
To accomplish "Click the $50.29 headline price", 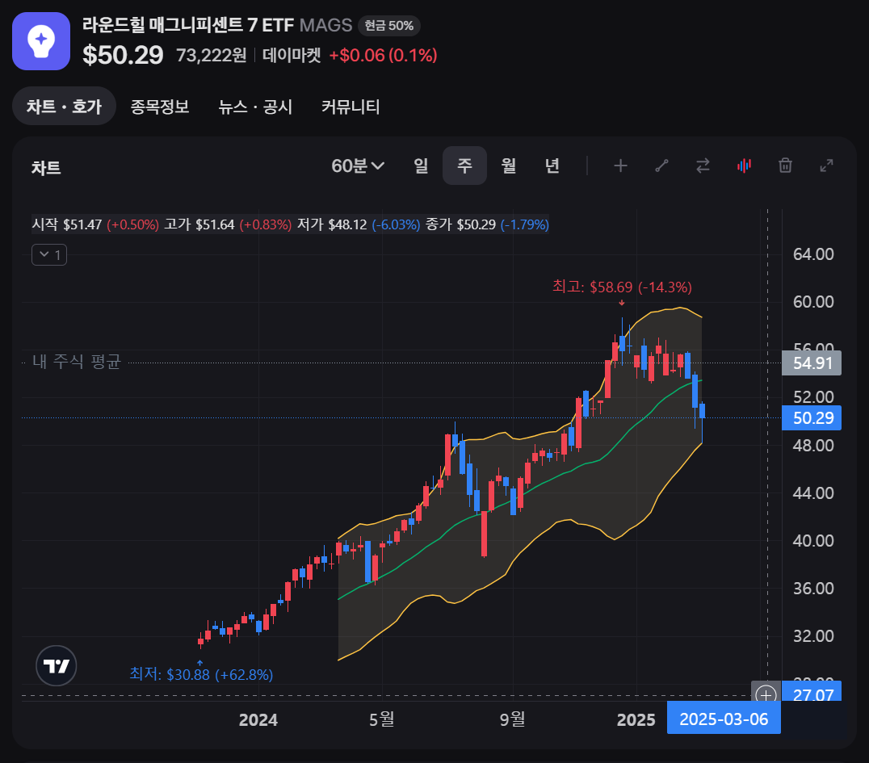I will click(x=123, y=55).
